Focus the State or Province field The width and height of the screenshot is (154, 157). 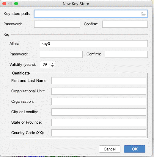coord(99,122)
